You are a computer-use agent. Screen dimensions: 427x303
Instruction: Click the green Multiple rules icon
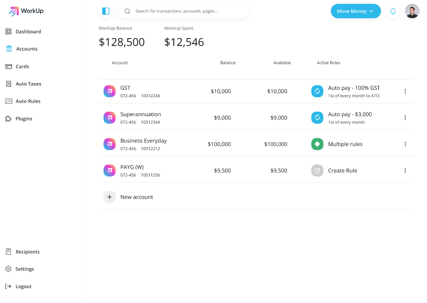[x=317, y=144]
